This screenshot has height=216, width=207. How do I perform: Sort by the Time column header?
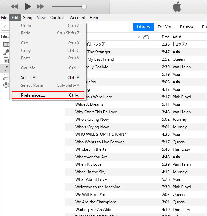[165, 37]
